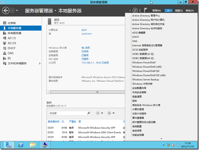This screenshot has width=199, height=150.
Task: Open Active Directory 用户和计算机
Action: 148,20
